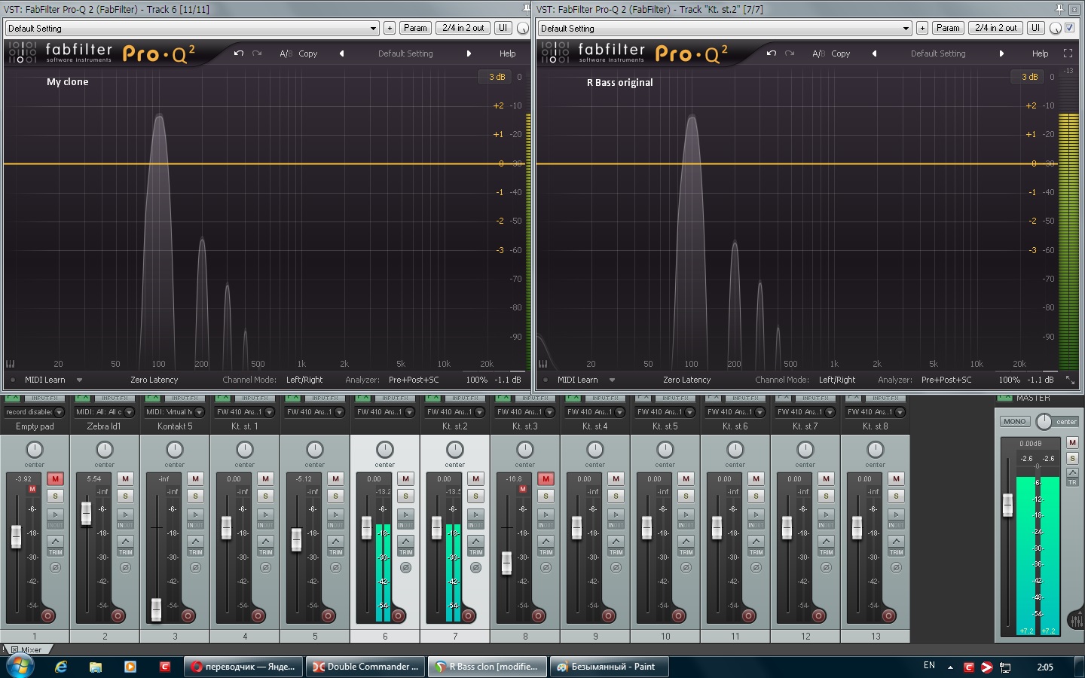Solo track 6 in the mixer
The height and width of the screenshot is (678, 1085).
405,496
